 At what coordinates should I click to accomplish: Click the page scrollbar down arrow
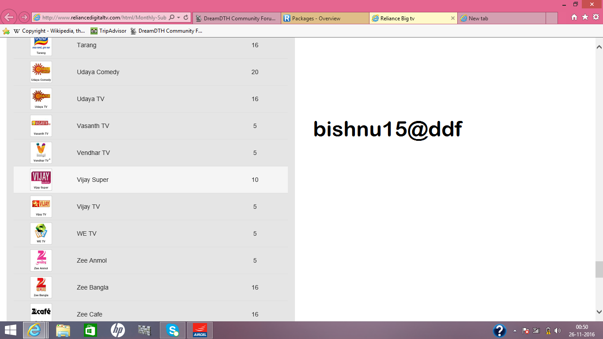click(599, 311)
